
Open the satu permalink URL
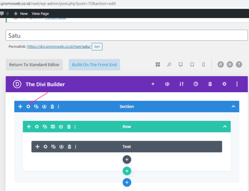[x=59, y=47]
